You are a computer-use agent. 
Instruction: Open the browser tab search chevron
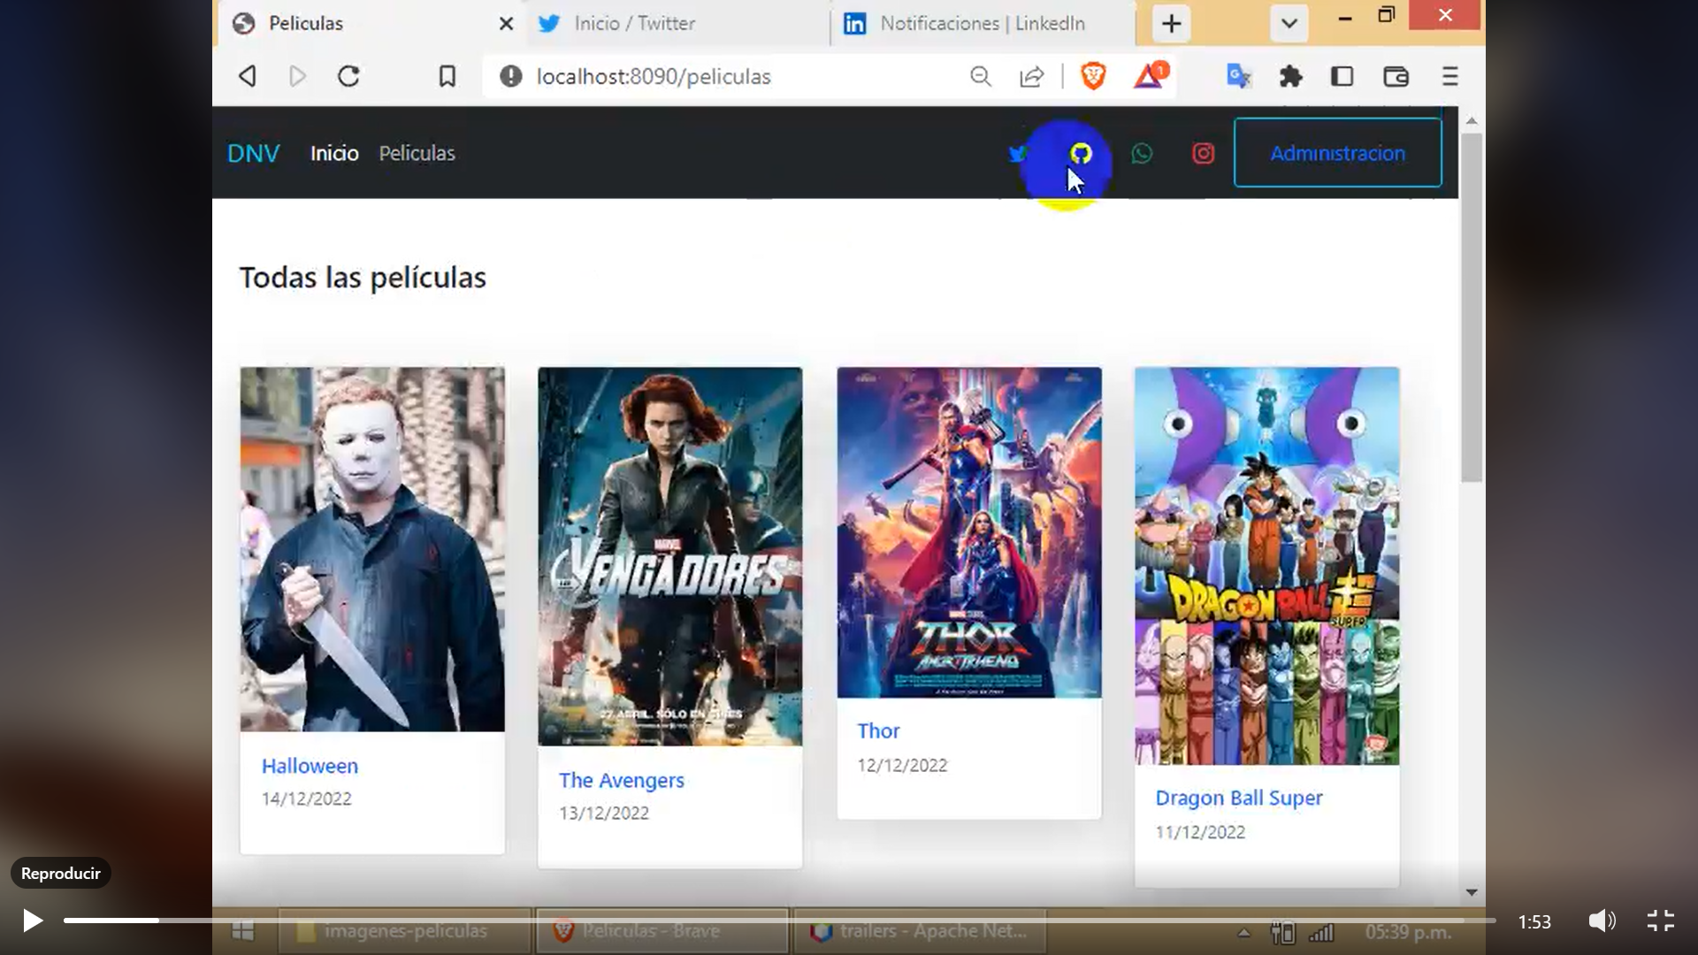[1289, 24]
